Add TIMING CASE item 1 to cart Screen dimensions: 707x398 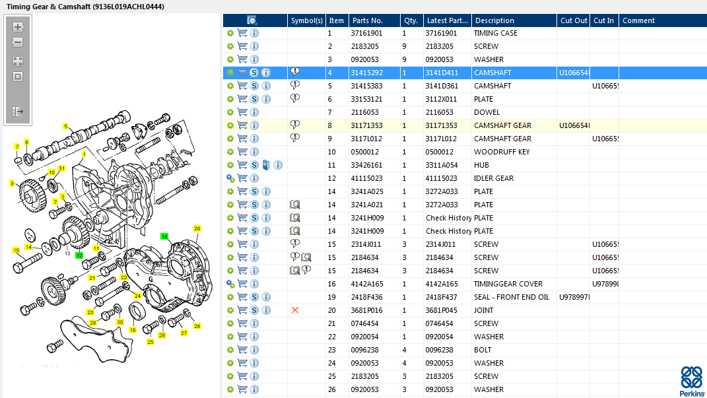coord(242,33)
